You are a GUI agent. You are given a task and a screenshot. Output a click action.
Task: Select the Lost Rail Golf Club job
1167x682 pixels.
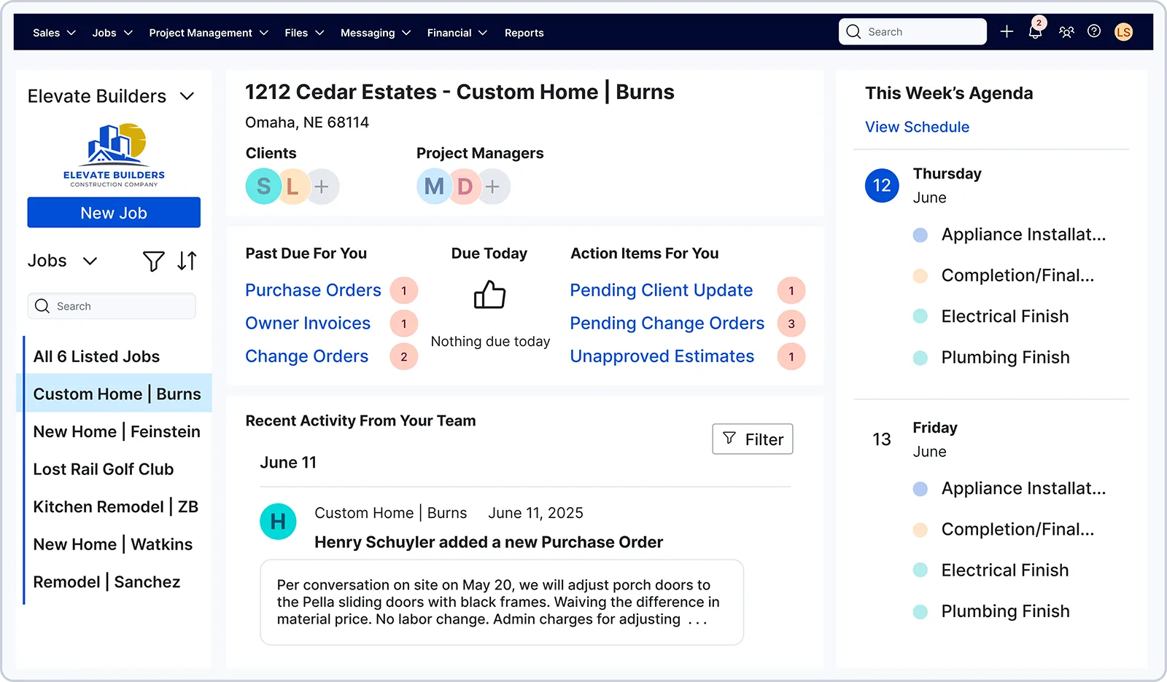(104, 469)
